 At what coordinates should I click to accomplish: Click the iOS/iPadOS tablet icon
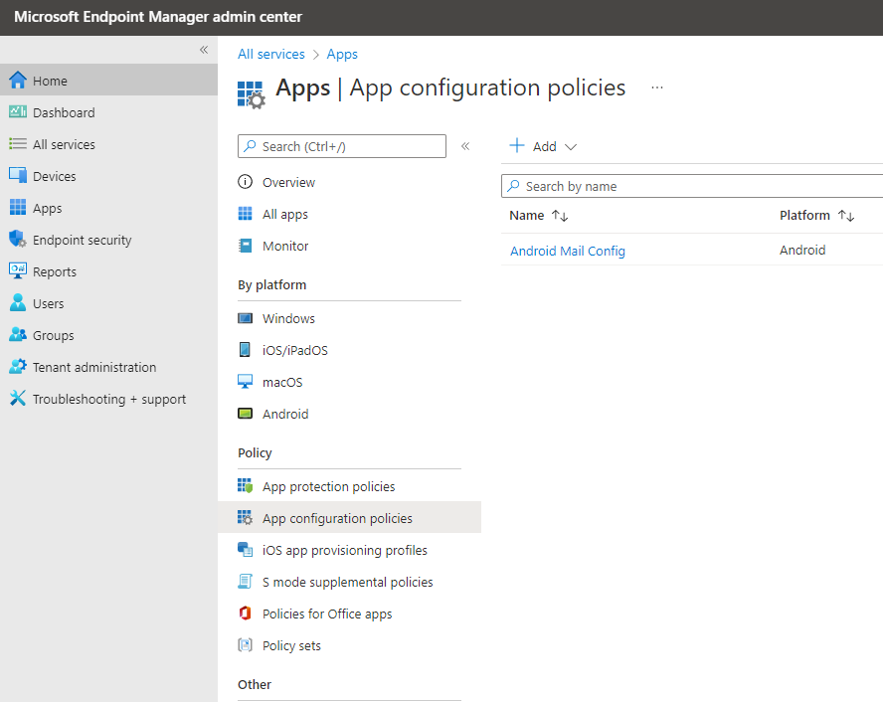pos(245,350)
